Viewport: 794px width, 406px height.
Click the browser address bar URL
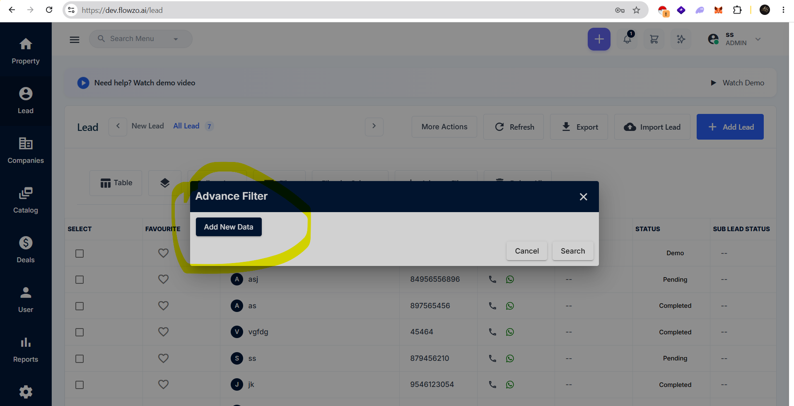[x=122, y=10]
